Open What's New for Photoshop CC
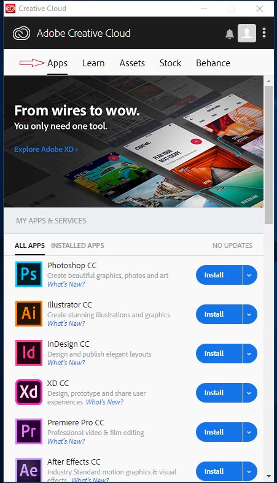The width and height of the screenshot is (277, 483). (x=66, y=284)
